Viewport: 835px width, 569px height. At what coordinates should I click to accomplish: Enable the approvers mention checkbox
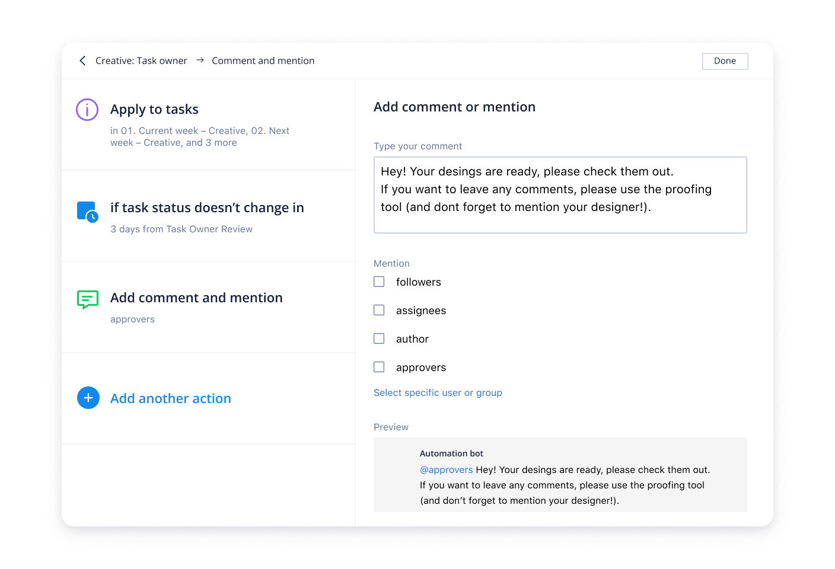click(379, 367)
